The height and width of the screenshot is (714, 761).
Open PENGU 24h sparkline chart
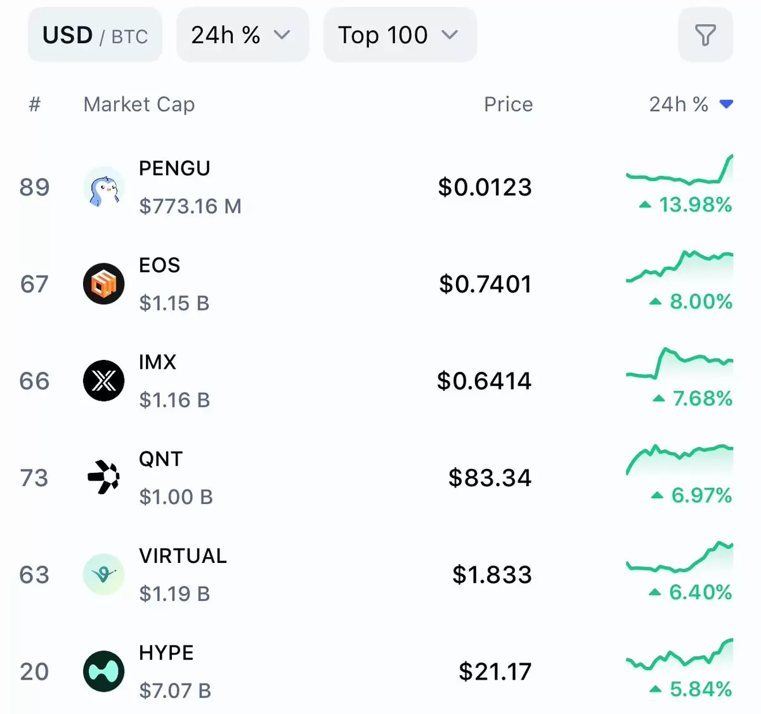point(679,170)
